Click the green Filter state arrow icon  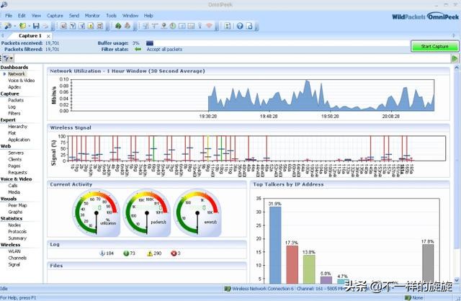click(x=138, y=49)
